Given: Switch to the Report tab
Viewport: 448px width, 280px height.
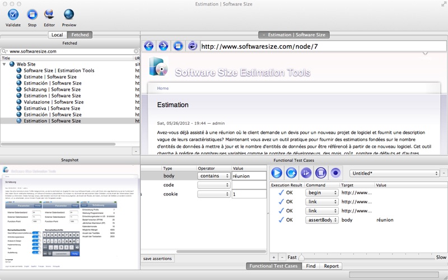Looking at the screenshot, I should (331, 266).
